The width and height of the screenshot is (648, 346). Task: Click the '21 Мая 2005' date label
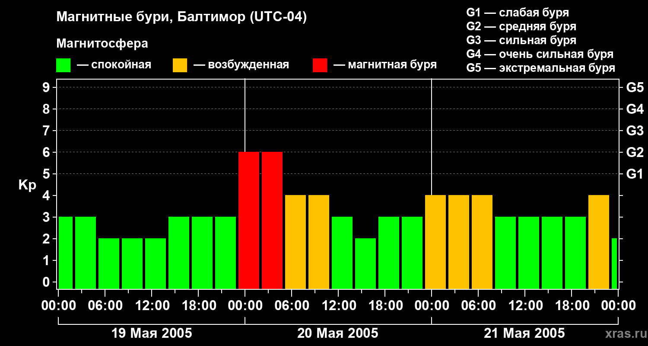(524, 333)
